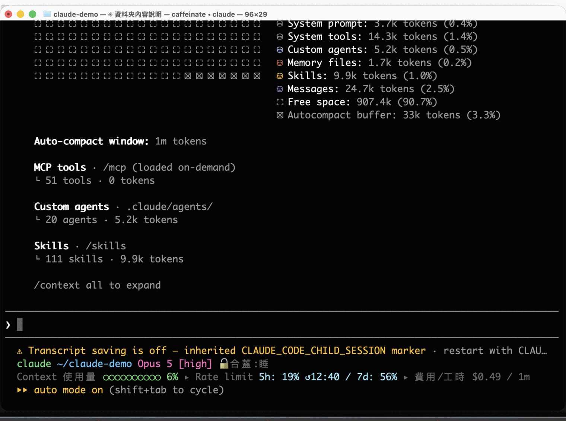566x421 pixels.
Task: Click 'auto mode on' status text
Action: pos(69,390)
